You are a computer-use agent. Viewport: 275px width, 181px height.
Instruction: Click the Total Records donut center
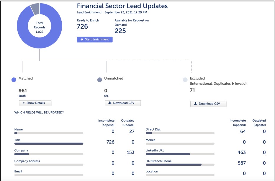pyautogui.click(x=39, y=26)
